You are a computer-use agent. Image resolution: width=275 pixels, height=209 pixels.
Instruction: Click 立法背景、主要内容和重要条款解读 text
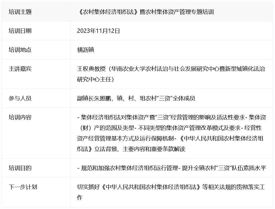[140, 149]
